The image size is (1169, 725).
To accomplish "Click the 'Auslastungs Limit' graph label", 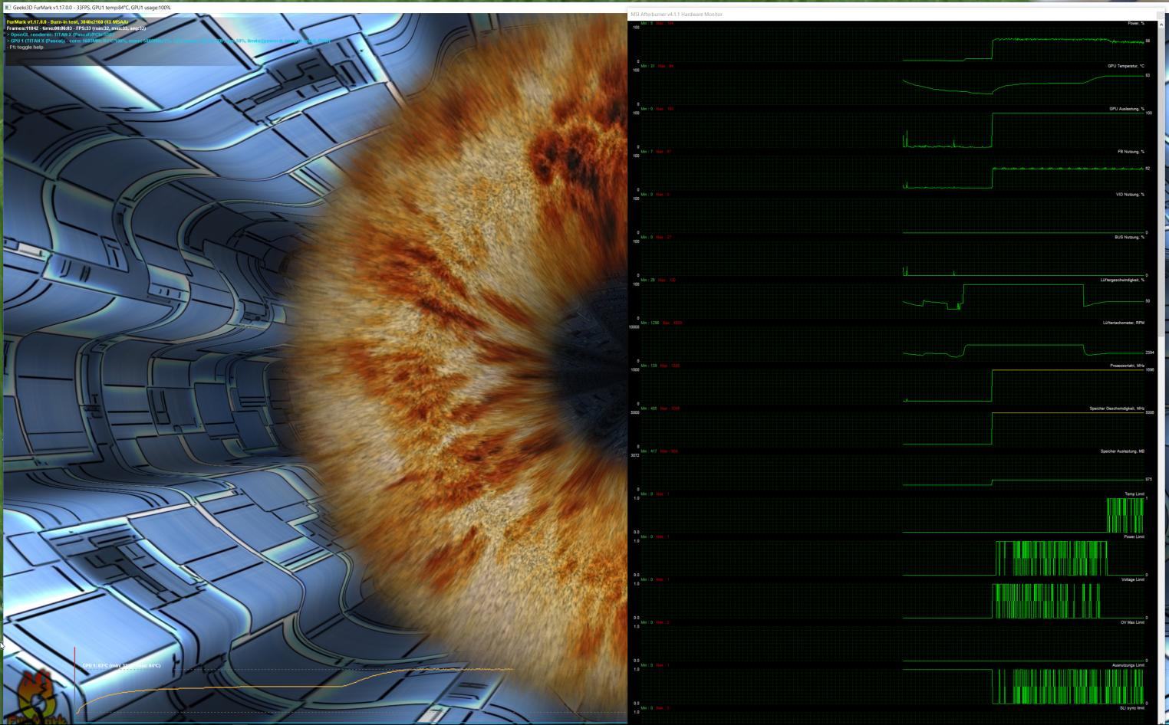I will click(x=1128, y=665).
